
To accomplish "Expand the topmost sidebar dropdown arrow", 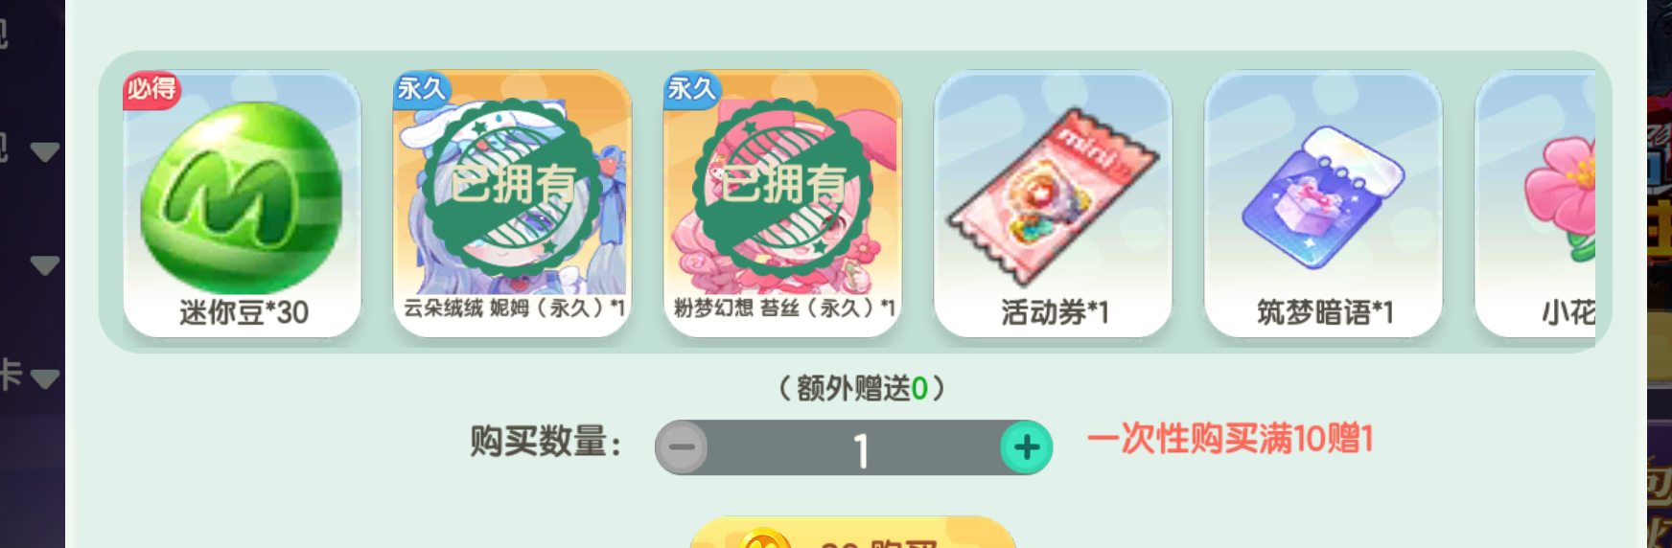I will 45,151.
